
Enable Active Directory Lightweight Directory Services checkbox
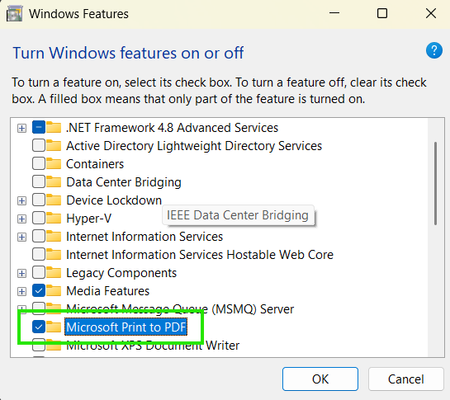click(39, 145)
